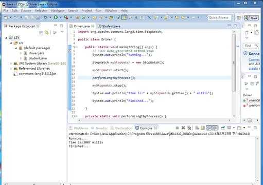Select the Console tab

146,128
